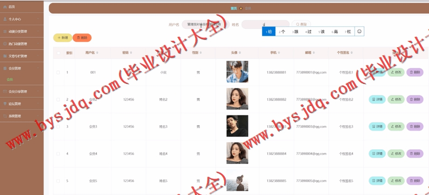Choose IME candidate 5 该
The image size is (429, 195).
pyautogui.click(x=321, y=32)
